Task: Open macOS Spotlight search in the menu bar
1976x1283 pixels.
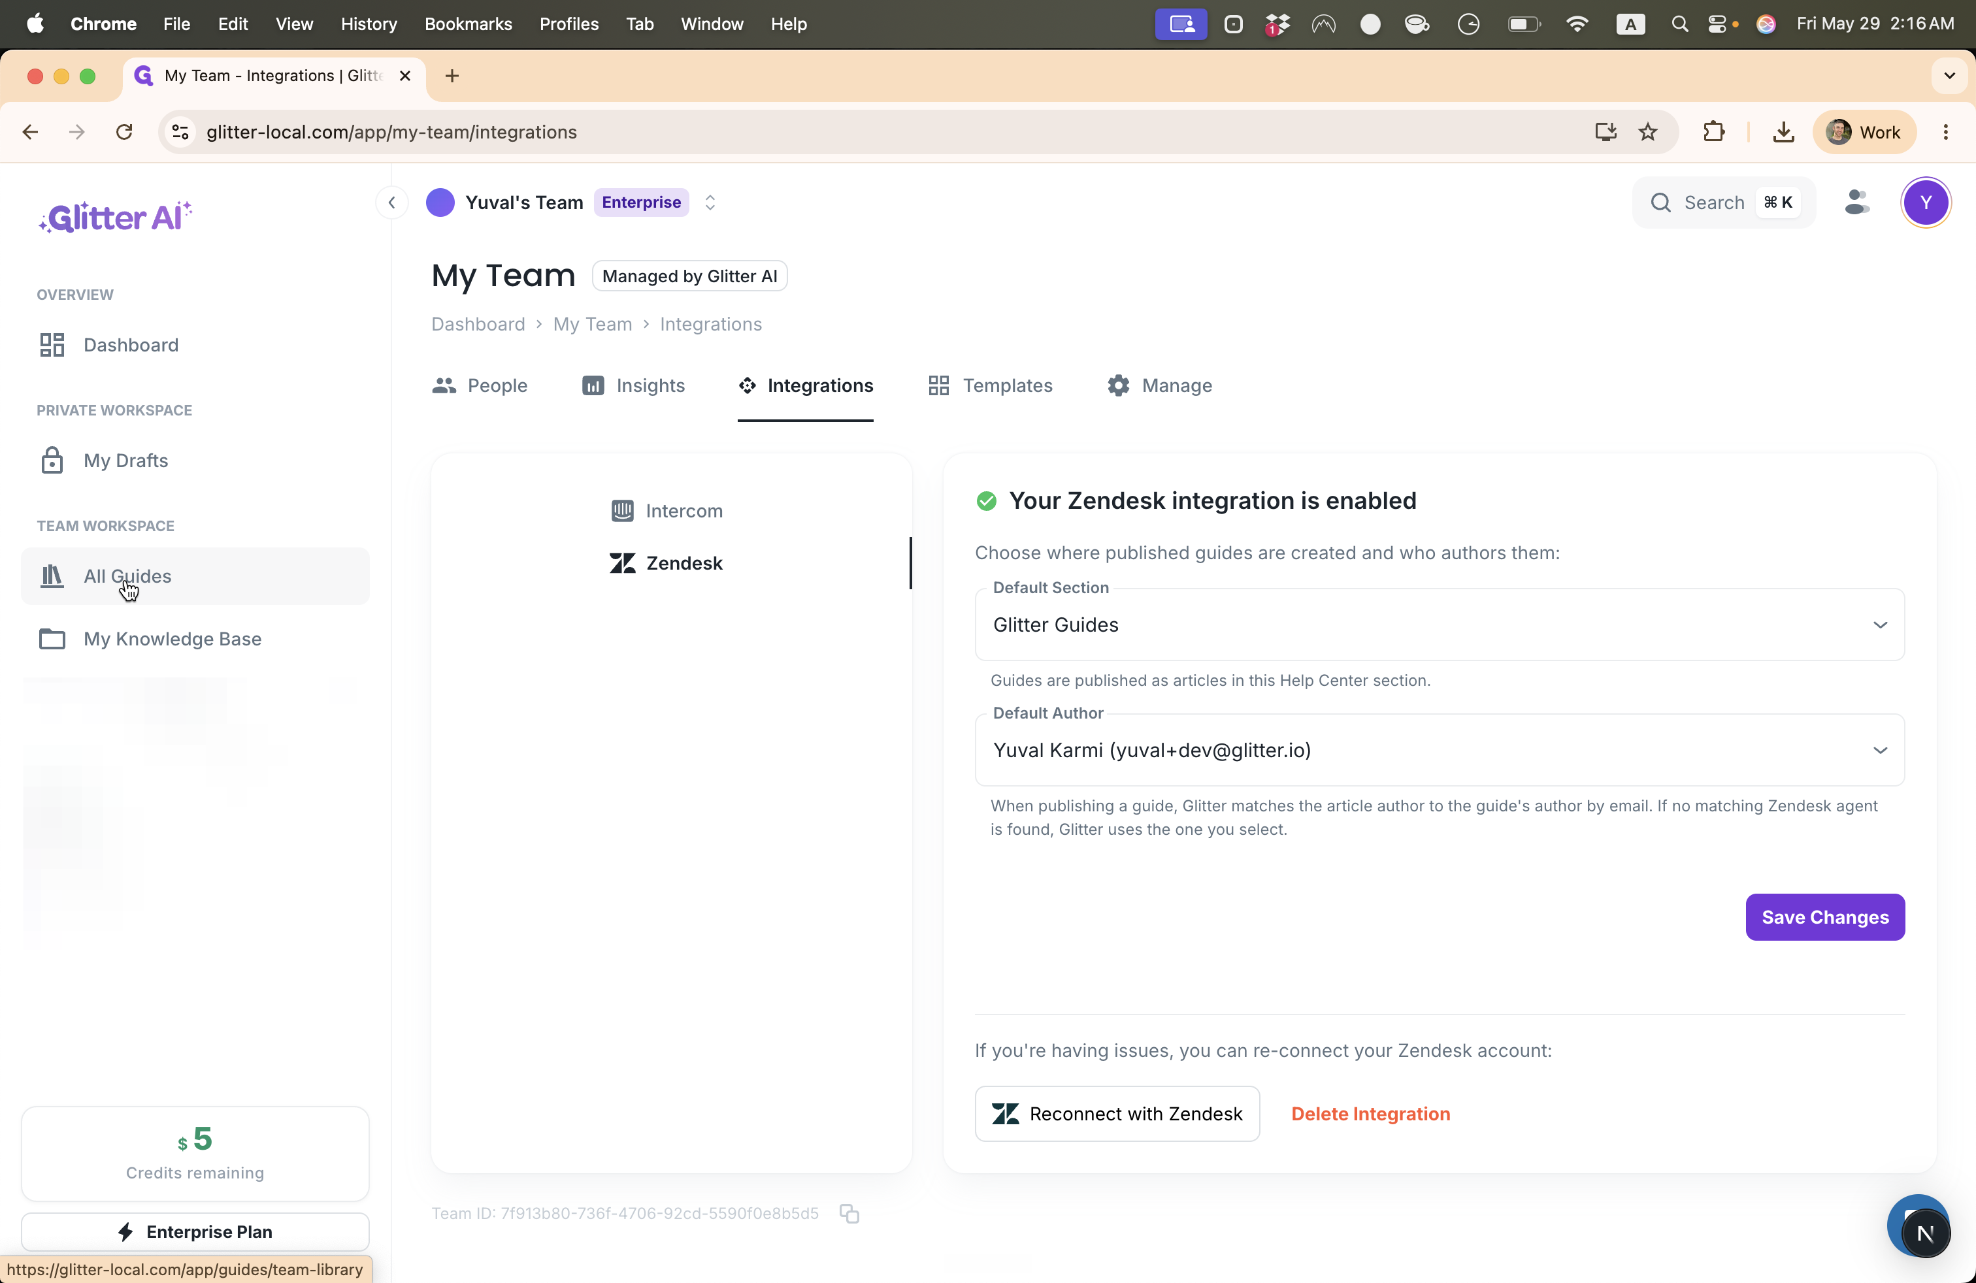Action: pos(1679,24)
